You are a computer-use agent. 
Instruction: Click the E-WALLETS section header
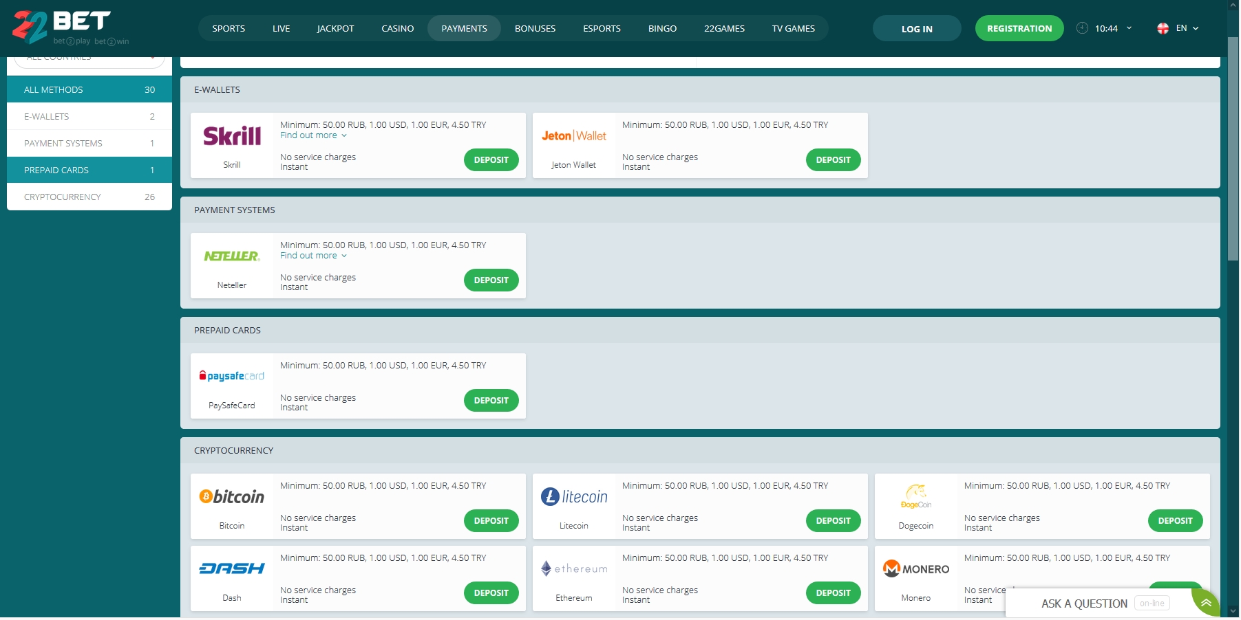[x=700, y=90]
